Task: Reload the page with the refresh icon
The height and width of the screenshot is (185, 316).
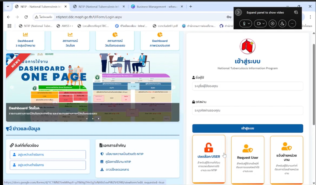Action: point(26,17)
